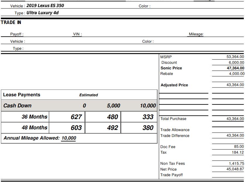Click the 36-month payment 627
The width and height of the screenshot is (245, 182).
point(76,117)
